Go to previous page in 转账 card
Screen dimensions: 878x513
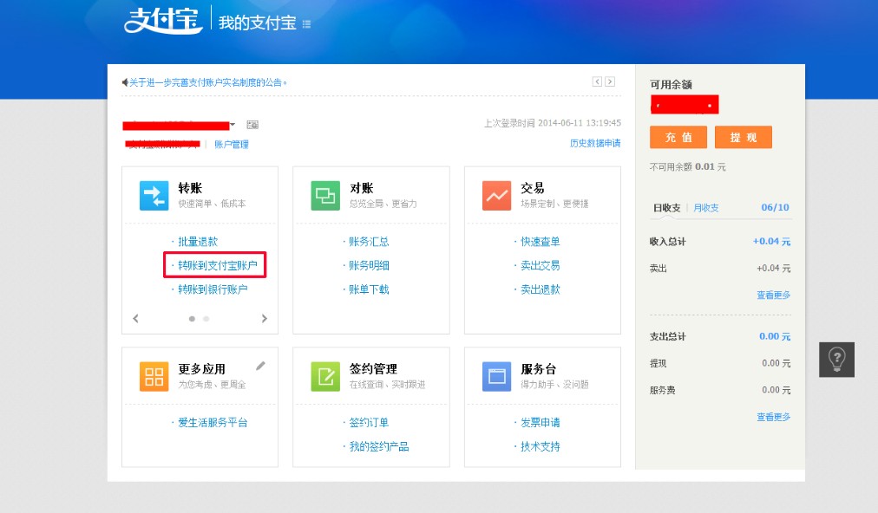(135, 318)
